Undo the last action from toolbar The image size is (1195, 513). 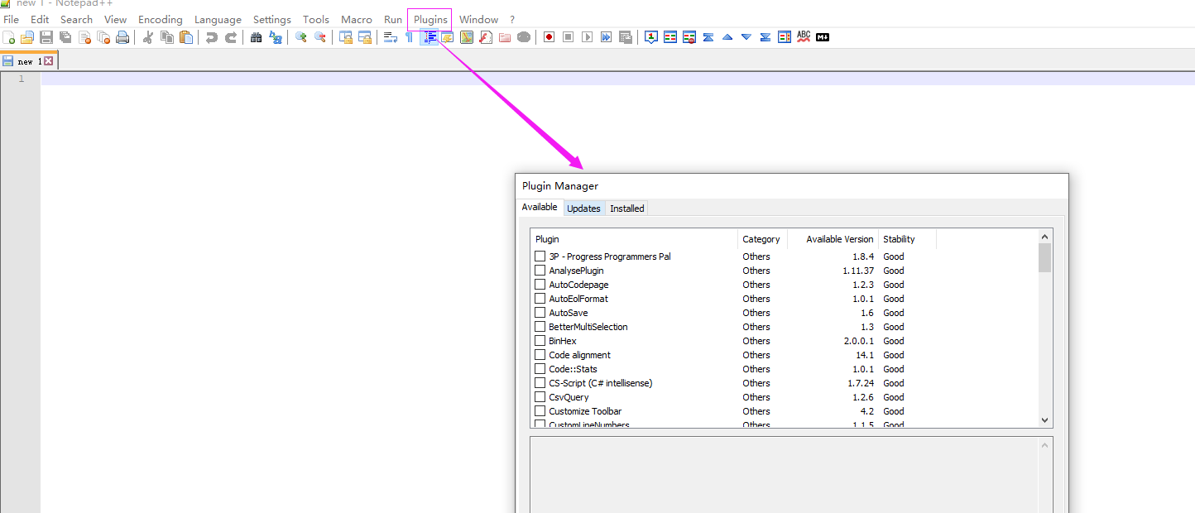pos(212,37)
